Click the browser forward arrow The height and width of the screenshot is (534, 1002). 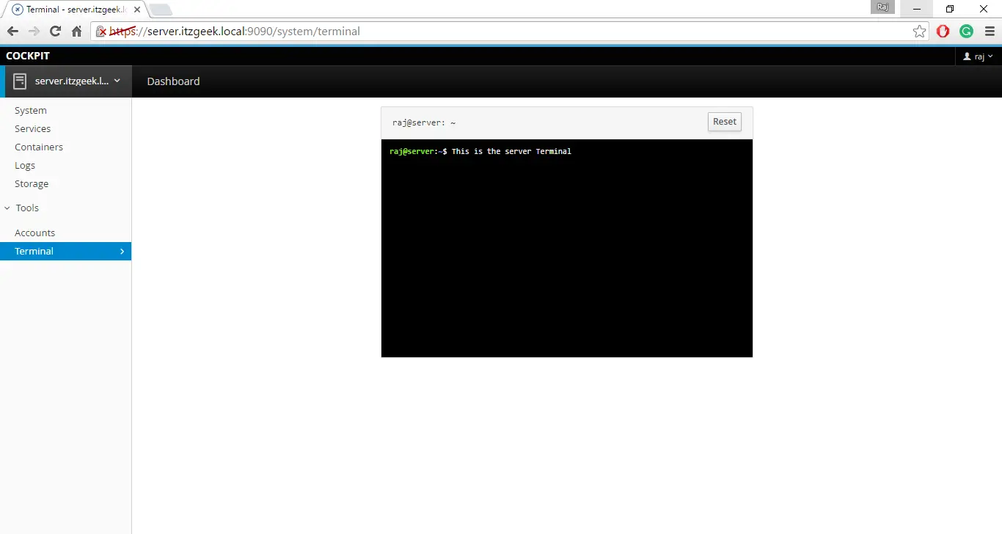click(x=34, y=32)
